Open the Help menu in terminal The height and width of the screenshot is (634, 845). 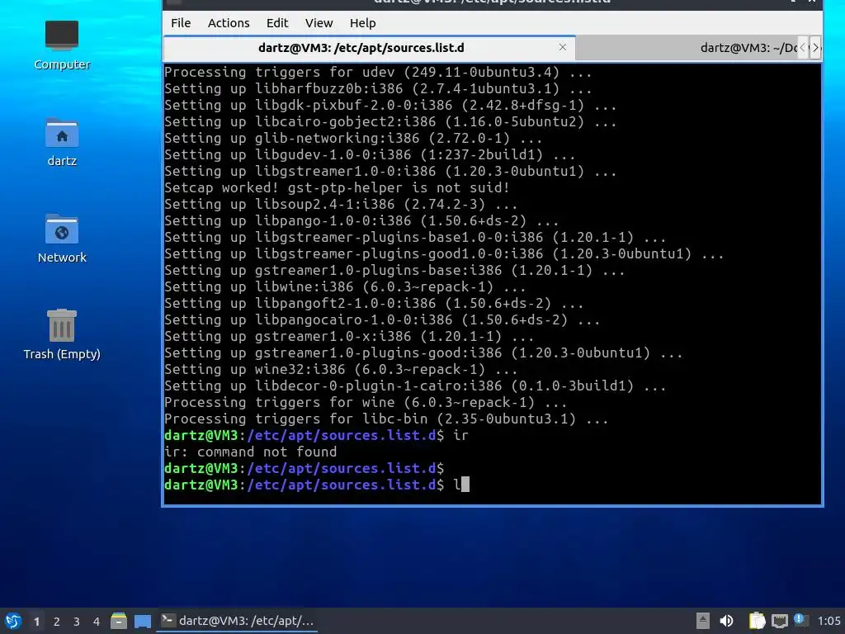pos(363,23)
